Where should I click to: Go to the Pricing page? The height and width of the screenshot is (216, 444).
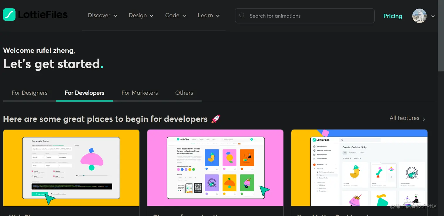point(393,16)
